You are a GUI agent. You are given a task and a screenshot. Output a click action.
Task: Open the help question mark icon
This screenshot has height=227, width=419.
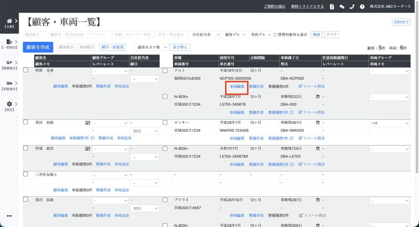pos(362,7)
